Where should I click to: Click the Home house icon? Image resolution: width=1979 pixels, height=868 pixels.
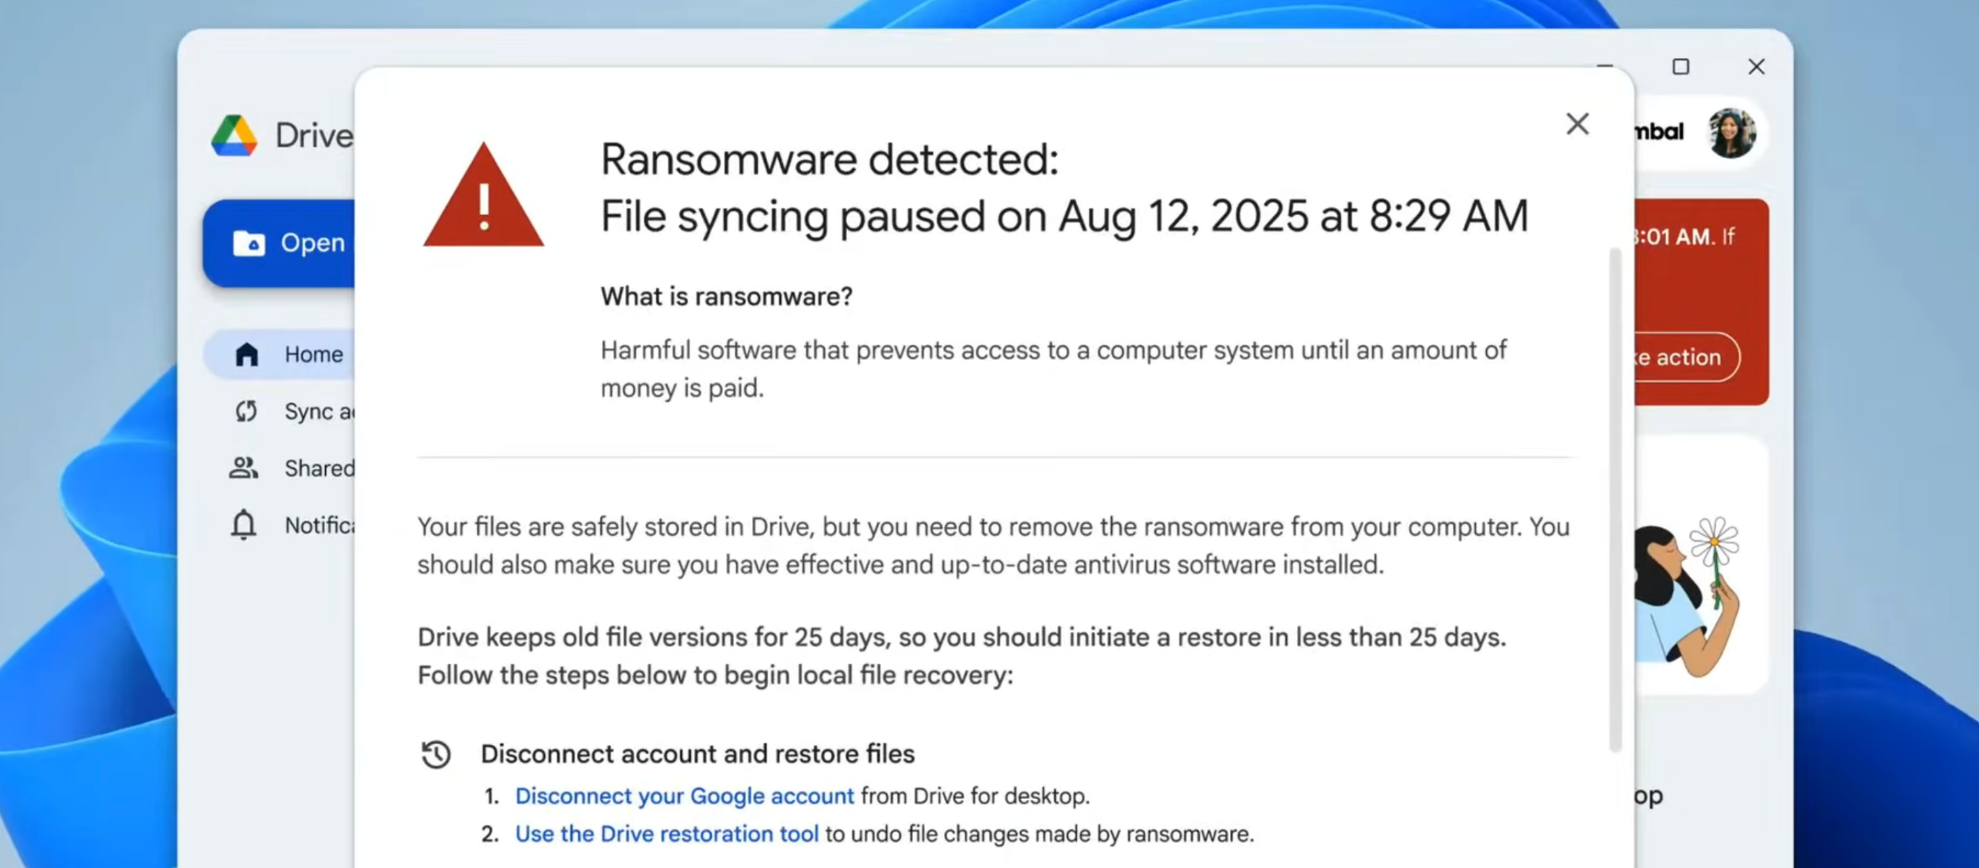pos(246,355)
